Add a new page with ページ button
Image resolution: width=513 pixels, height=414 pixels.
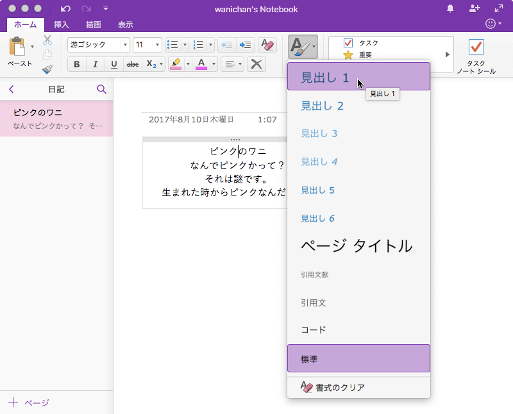[29, 402]
